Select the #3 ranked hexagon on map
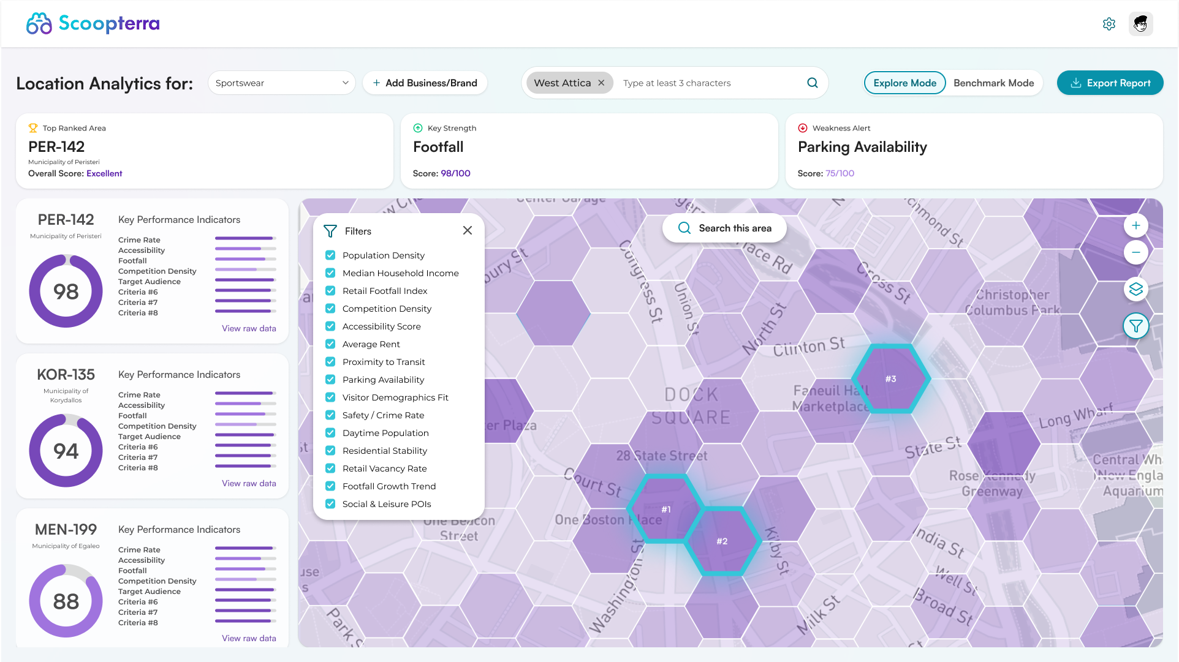The height and width of the screenshot is (662, 1179). click(890, 379)
